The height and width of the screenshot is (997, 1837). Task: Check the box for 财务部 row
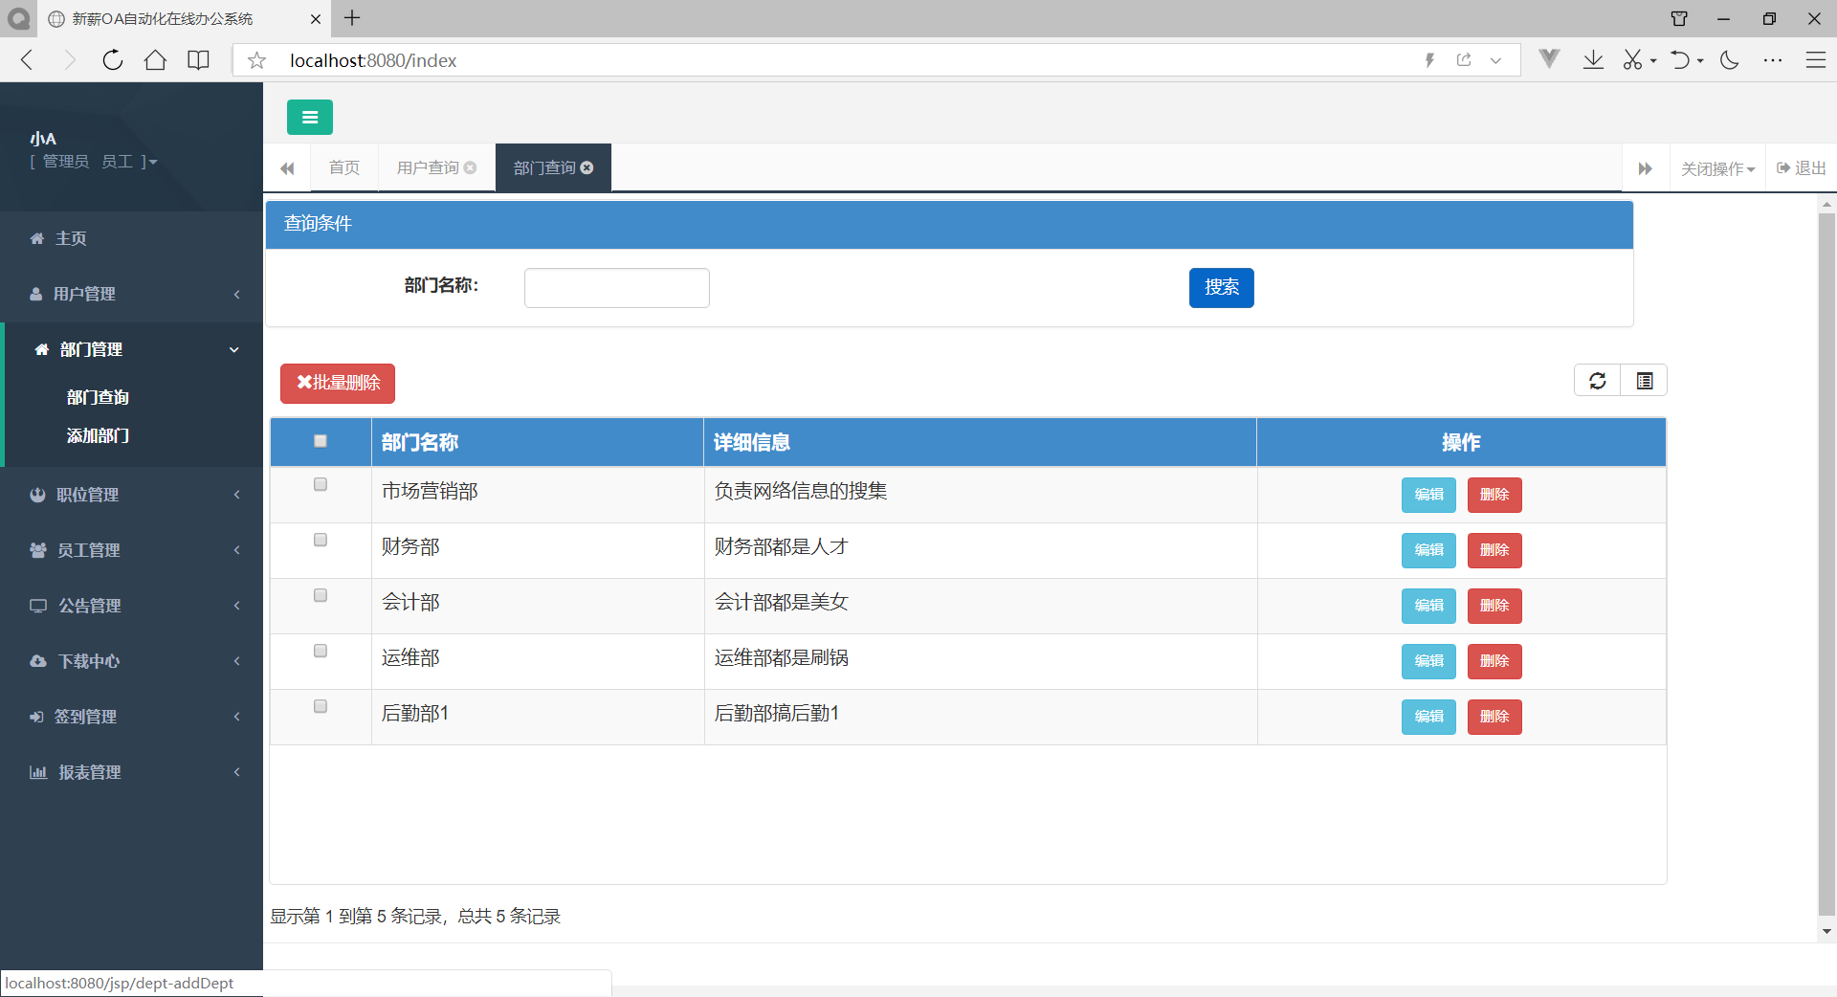coord(321,540)
